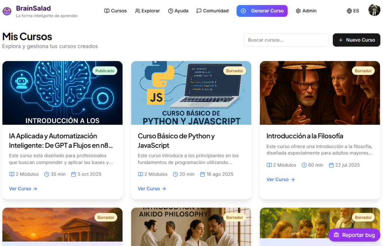
Task: Follow Ver Curso link for Python y JavaScript
Action: 152,189
